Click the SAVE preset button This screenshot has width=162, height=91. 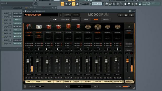click(68, 15)
